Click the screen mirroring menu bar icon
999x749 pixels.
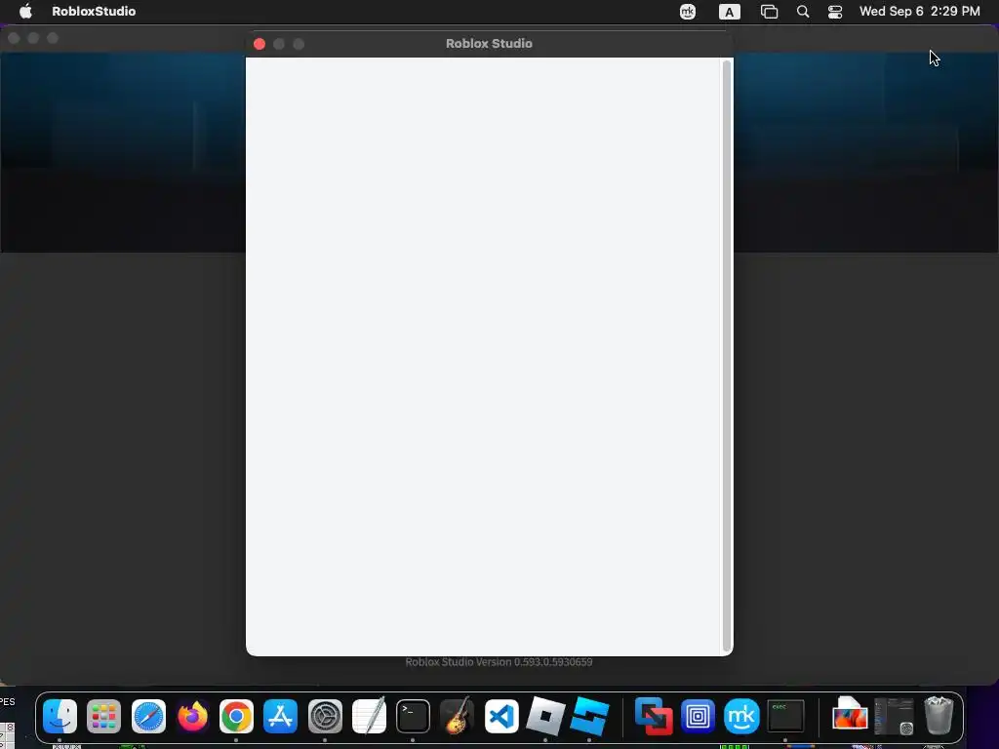769,12
